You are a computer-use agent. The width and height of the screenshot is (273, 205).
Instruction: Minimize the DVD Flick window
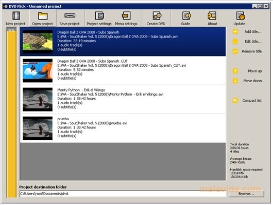[x=254, y=7]
